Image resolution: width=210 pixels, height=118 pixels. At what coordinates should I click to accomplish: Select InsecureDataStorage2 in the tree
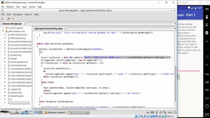point(21,79)
